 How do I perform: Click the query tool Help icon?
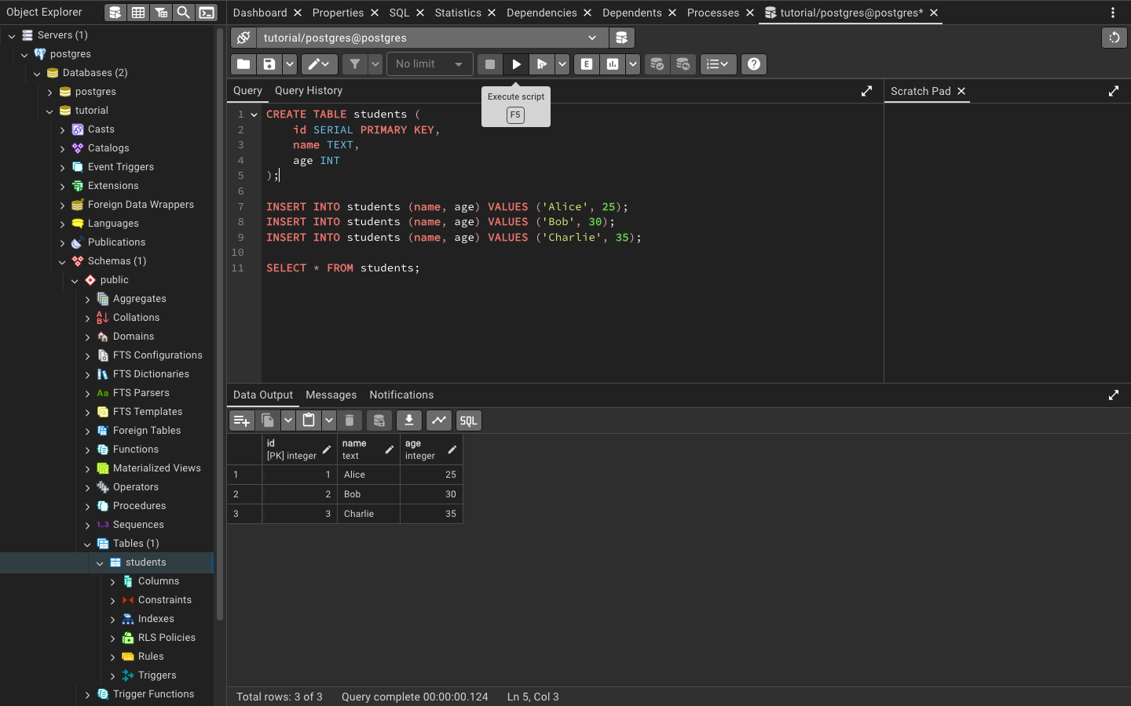coord(754,64)
